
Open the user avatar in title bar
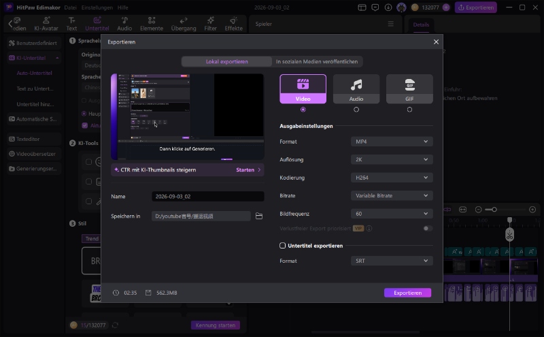pos(401,7)
